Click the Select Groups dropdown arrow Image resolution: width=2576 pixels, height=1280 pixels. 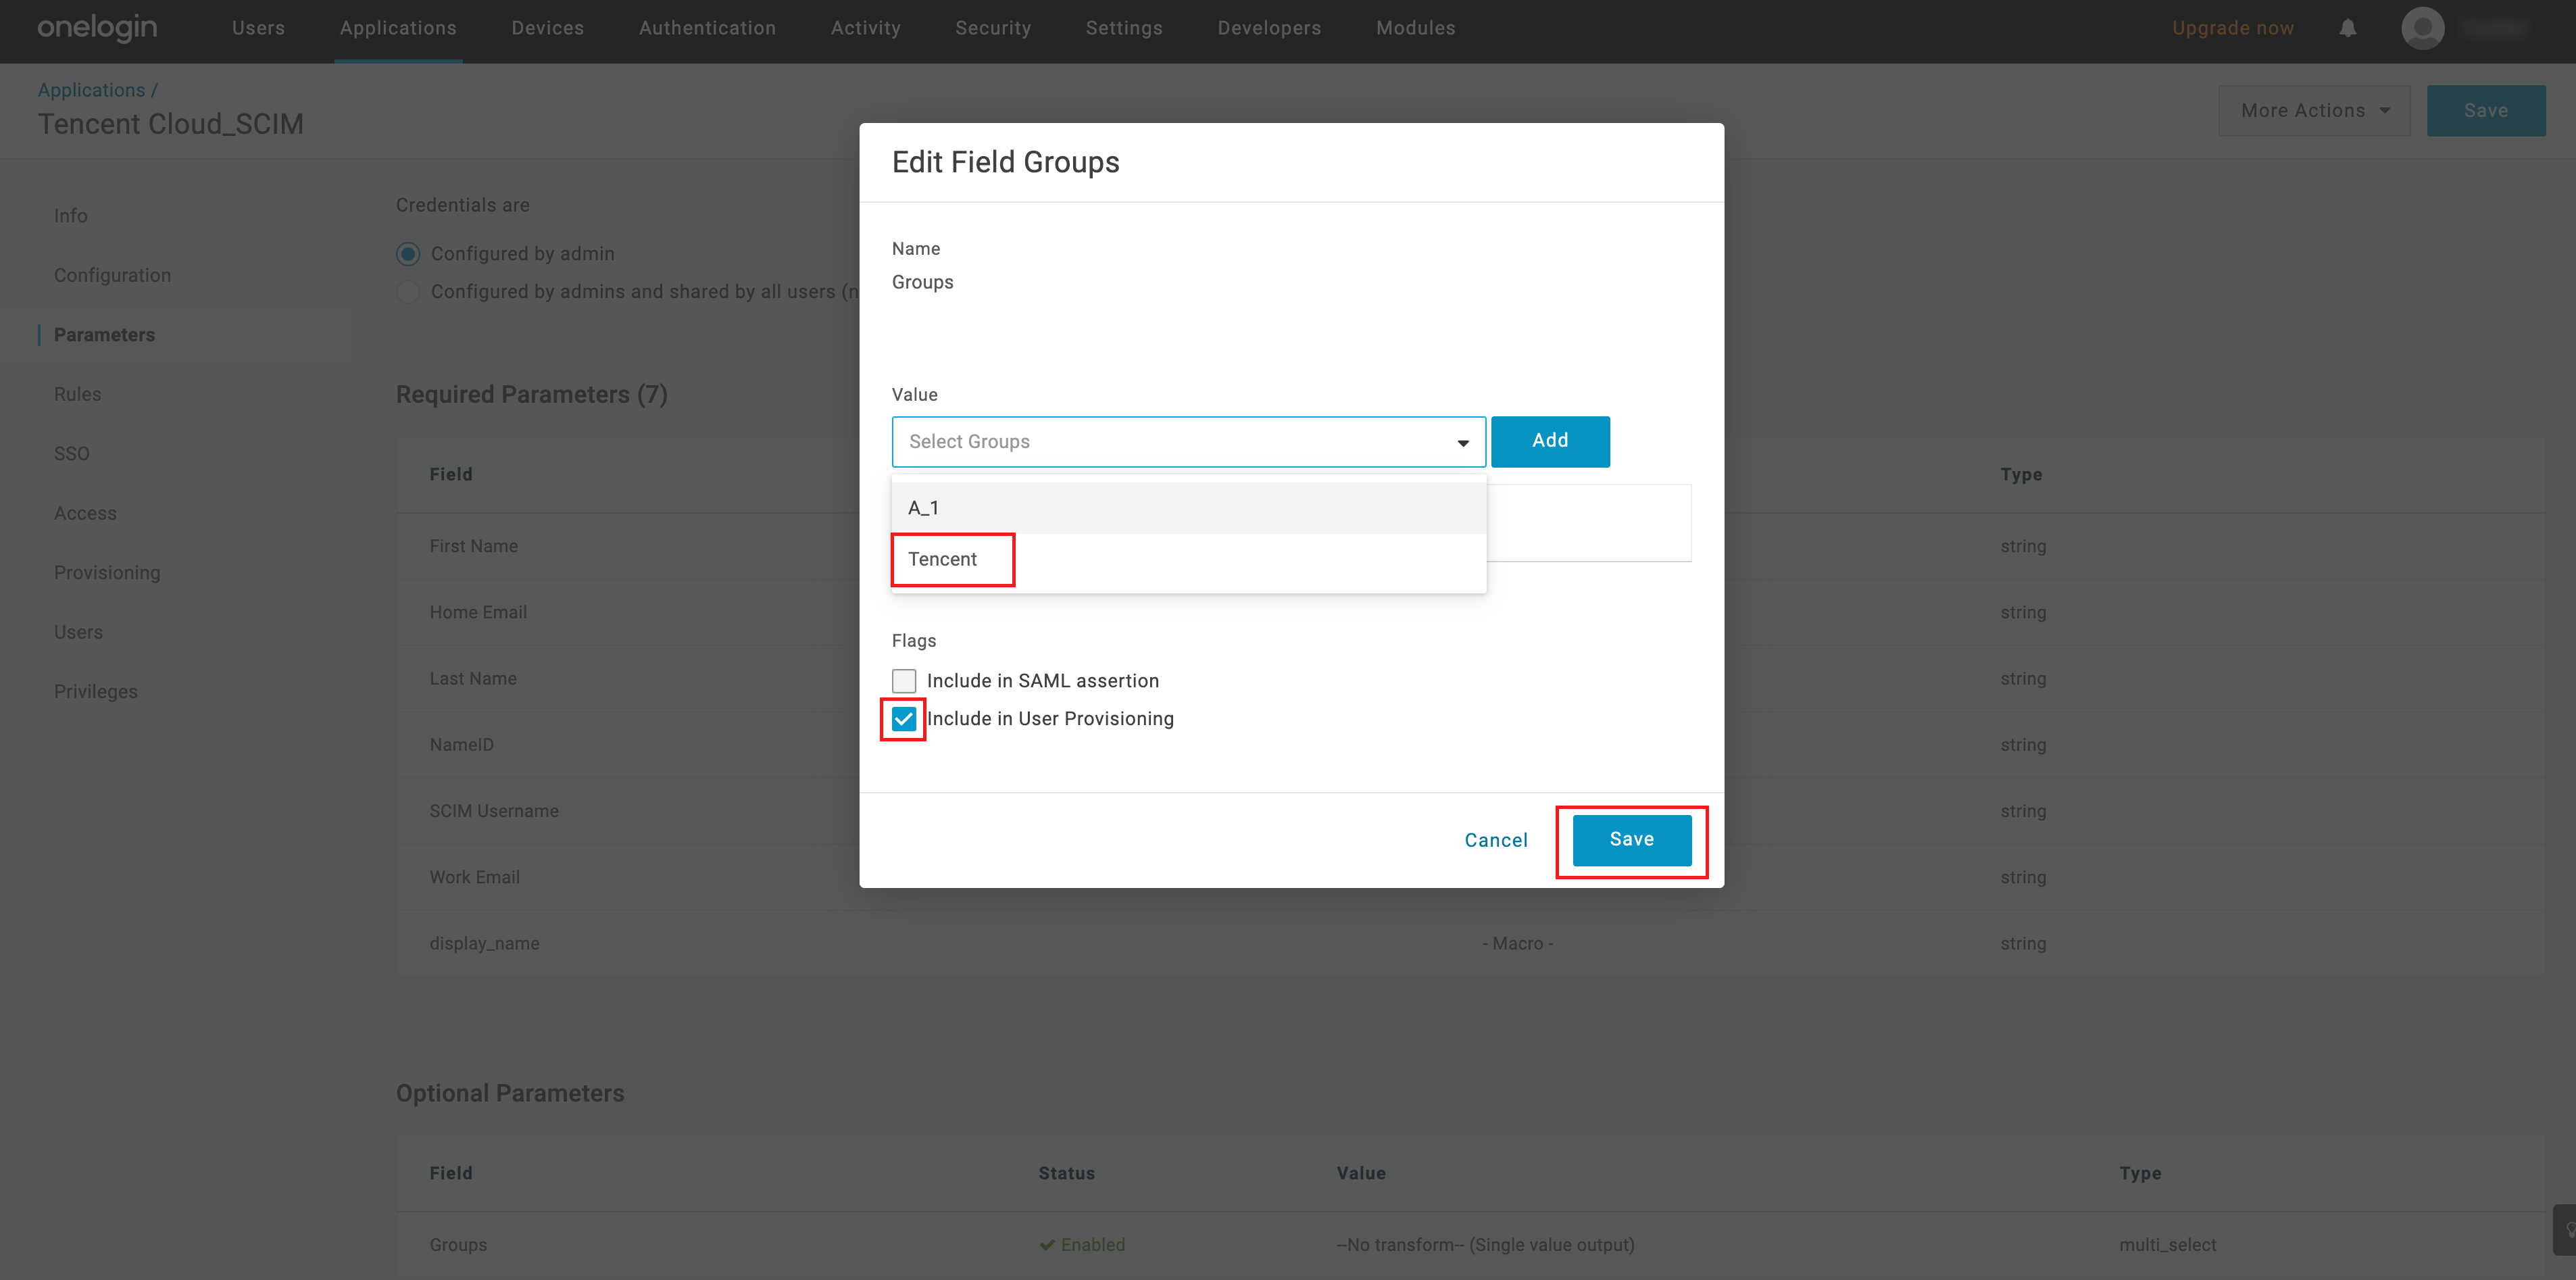(1462, 442)
